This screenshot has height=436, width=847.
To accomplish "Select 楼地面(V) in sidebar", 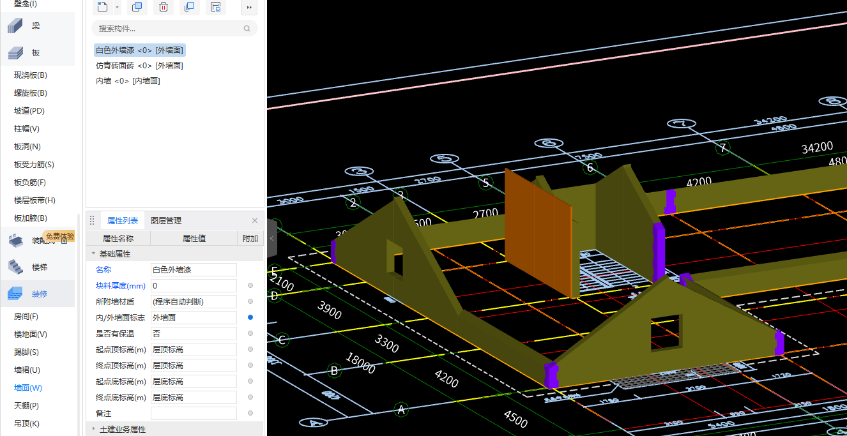I will (x=31, y=334).
